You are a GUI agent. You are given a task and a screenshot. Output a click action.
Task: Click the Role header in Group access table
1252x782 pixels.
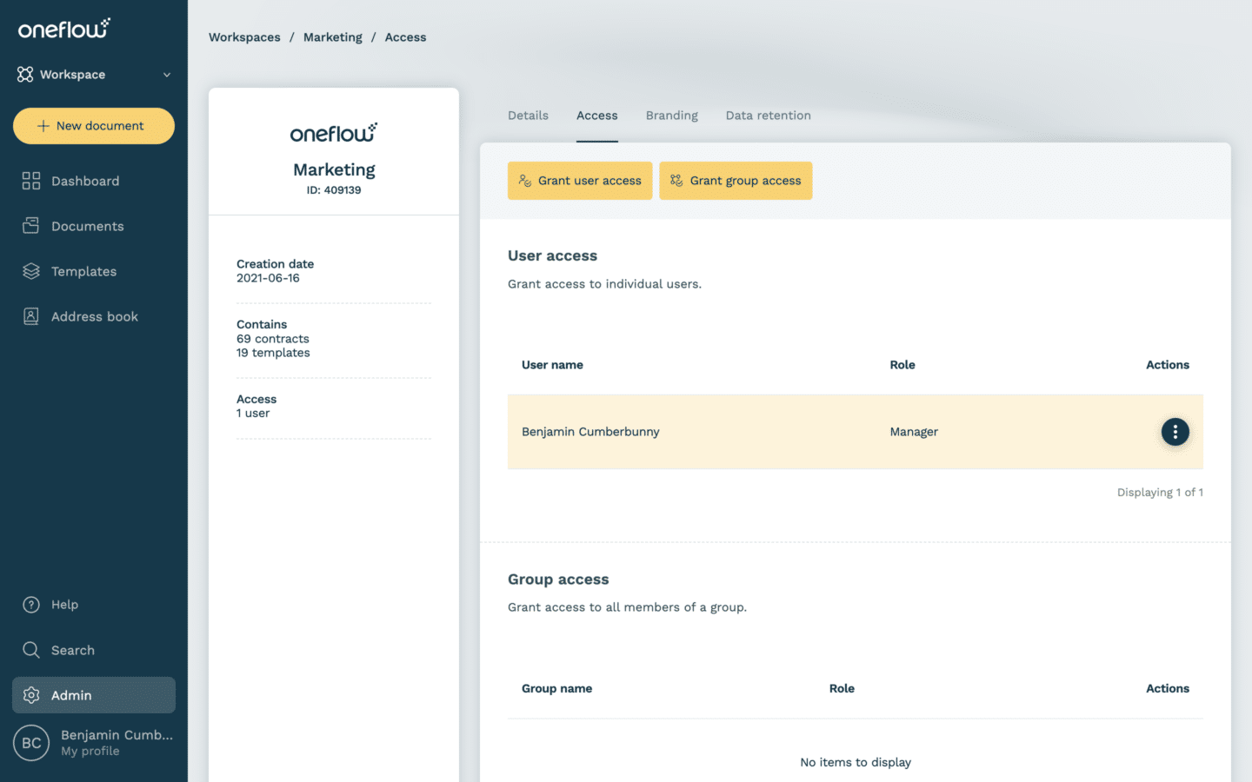point(842,688)
